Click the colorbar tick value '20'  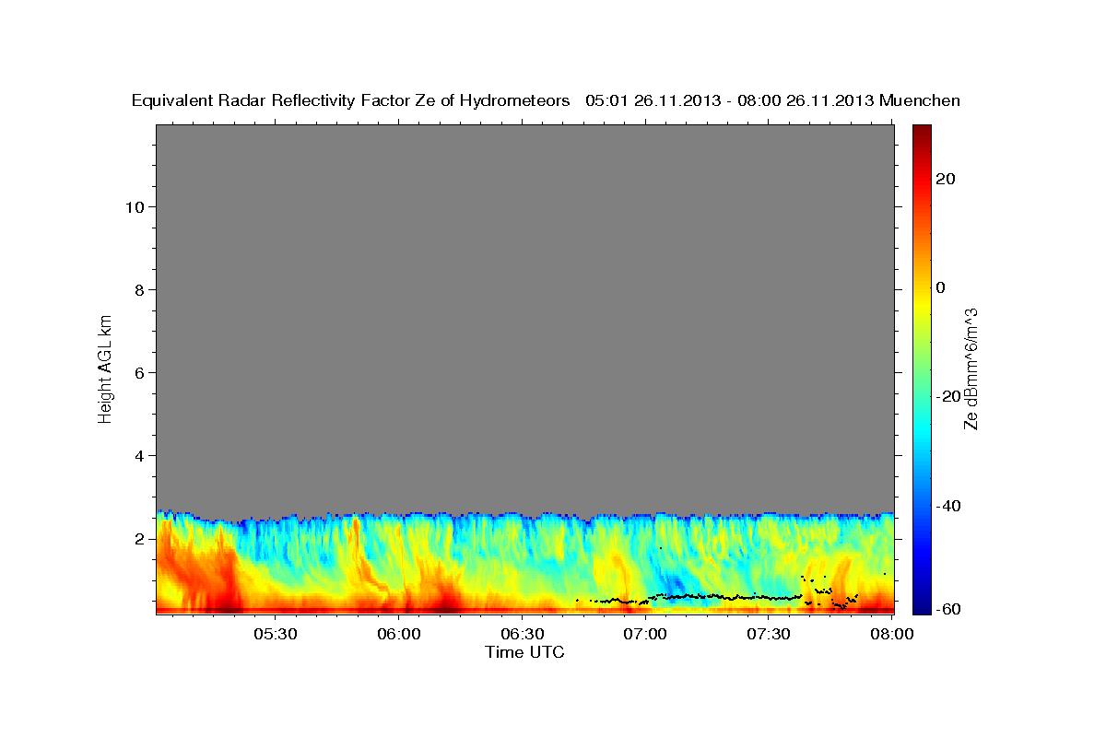coord(944,179)
